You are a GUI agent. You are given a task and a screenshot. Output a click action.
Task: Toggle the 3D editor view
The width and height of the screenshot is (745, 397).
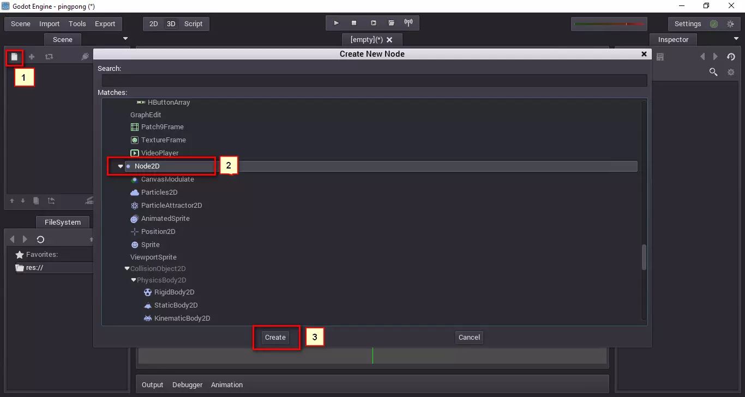click(171, 24)
